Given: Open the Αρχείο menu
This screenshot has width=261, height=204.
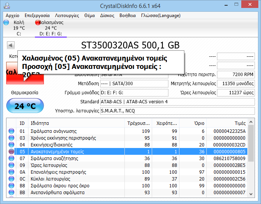Looking at the screenshot, I should [x=12, y=16].
